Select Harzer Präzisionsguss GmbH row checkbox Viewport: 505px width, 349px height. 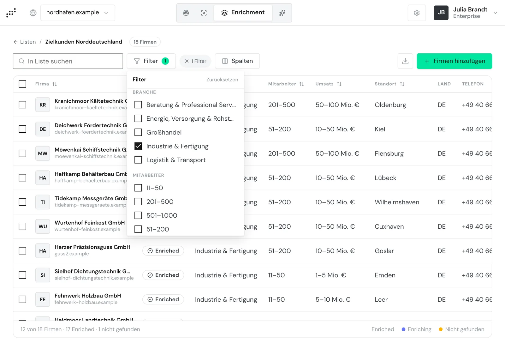[22, 251]
